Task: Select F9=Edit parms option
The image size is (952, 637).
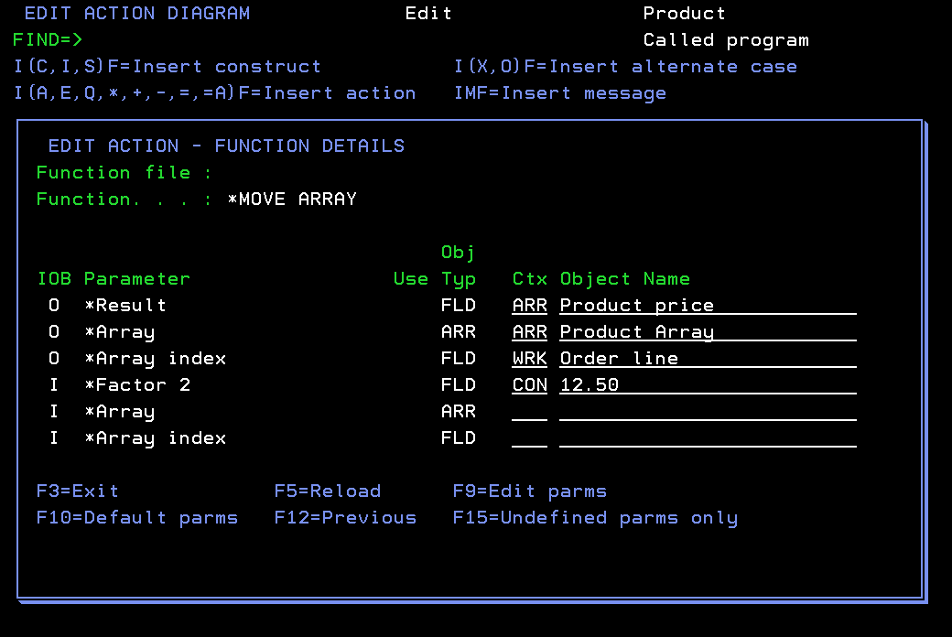Action: (529, 491)
